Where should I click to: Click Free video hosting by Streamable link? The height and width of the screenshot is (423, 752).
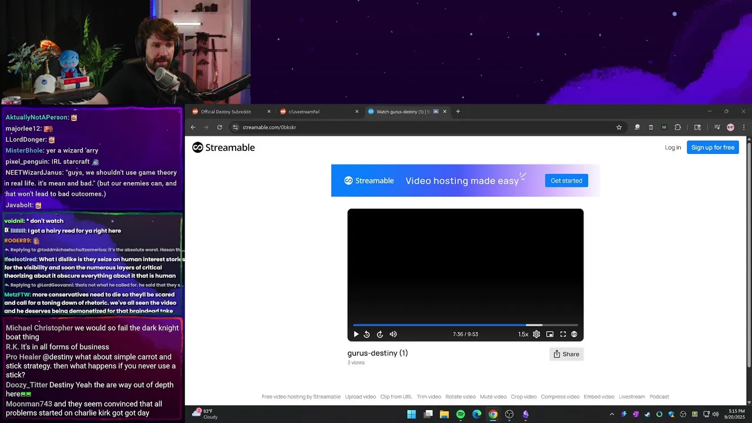301,397
